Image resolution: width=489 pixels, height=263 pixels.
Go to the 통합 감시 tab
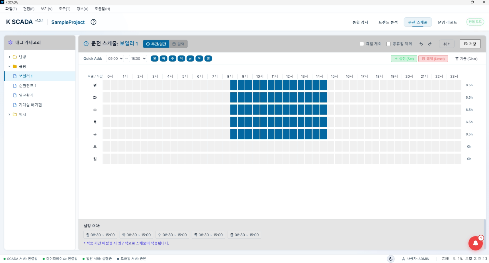pos(360,22)
